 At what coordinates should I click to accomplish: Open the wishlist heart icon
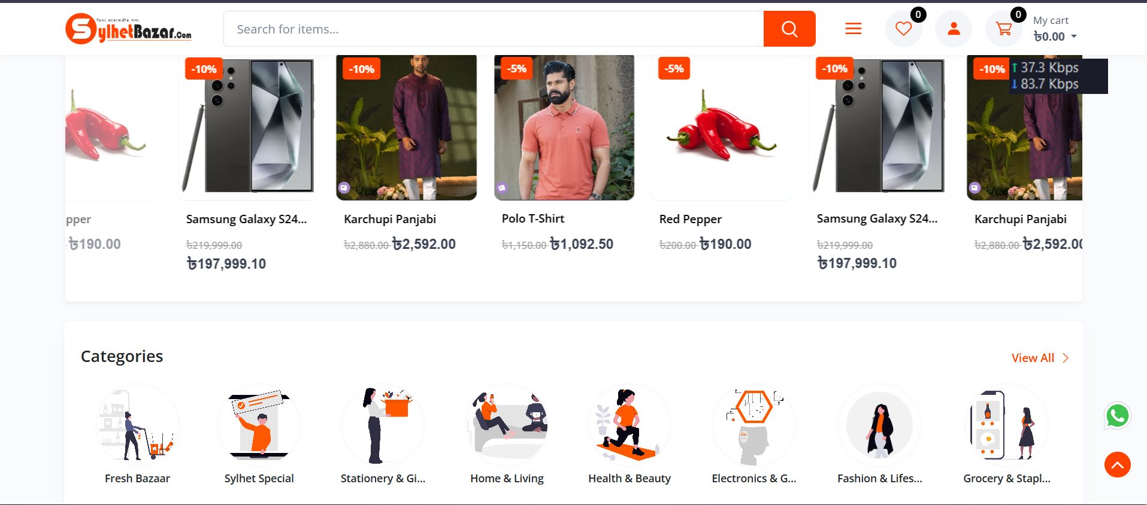[x=903, y=29]
